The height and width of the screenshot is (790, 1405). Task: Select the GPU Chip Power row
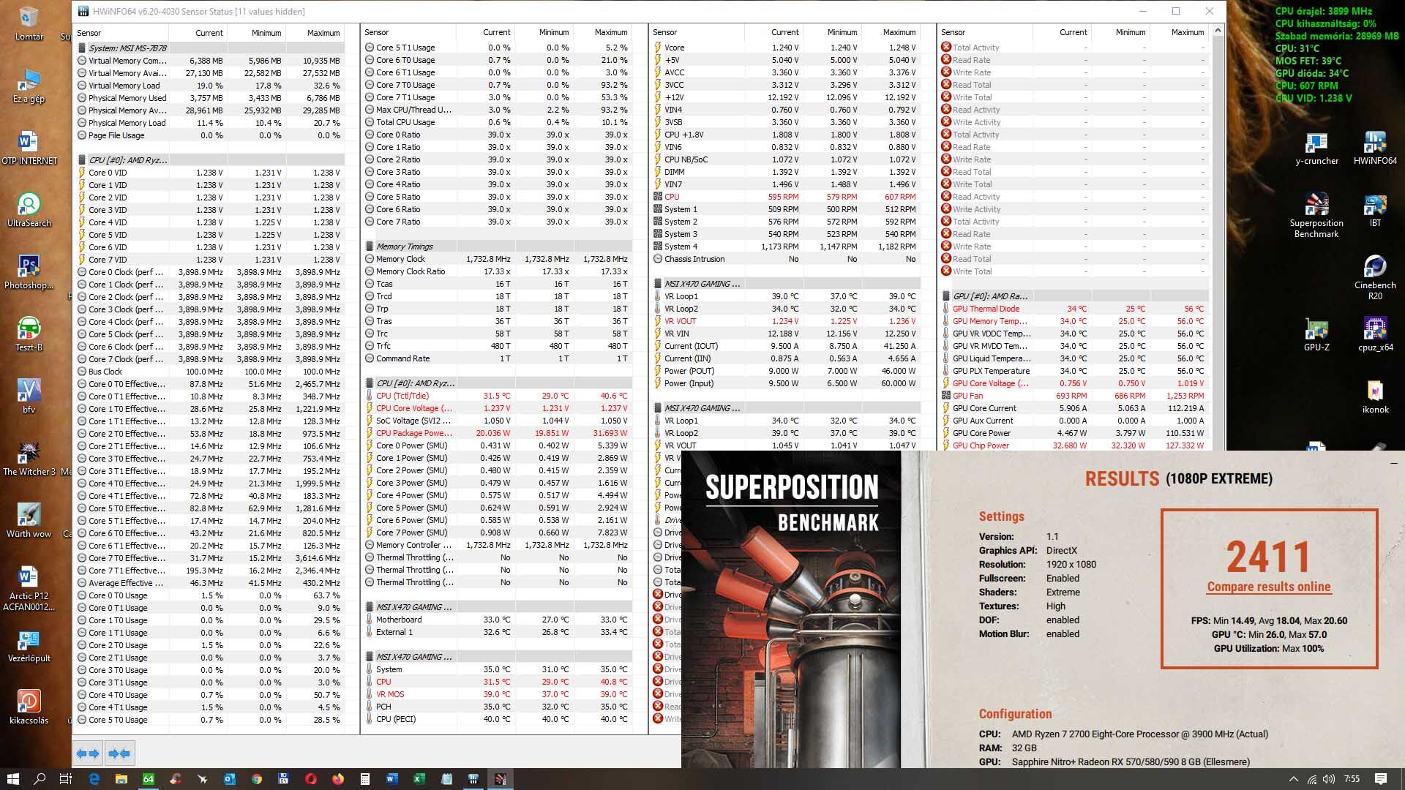(1074, 445)
